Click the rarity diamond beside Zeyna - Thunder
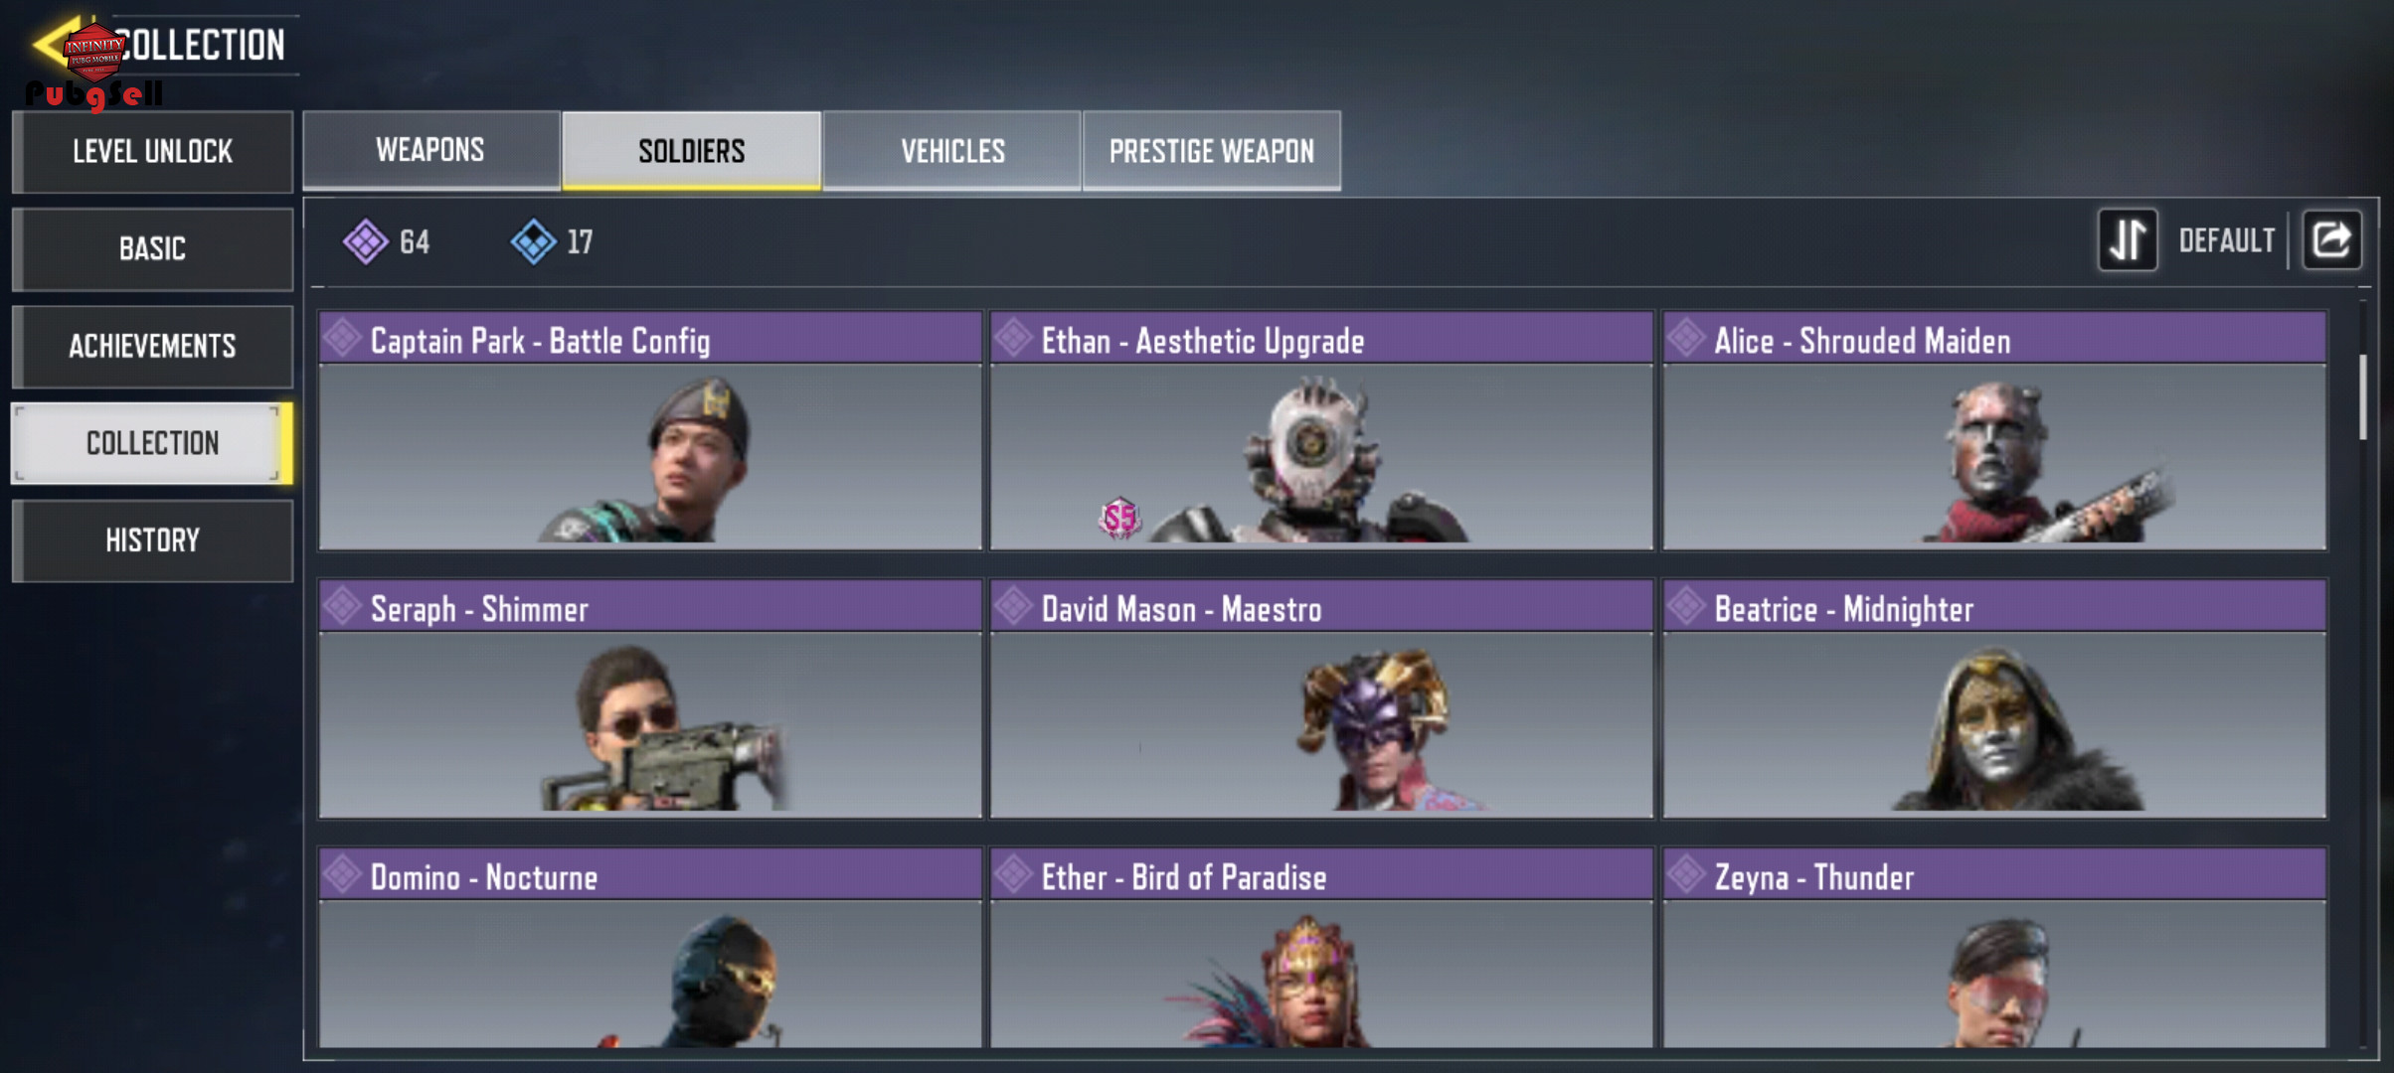 1687,874
